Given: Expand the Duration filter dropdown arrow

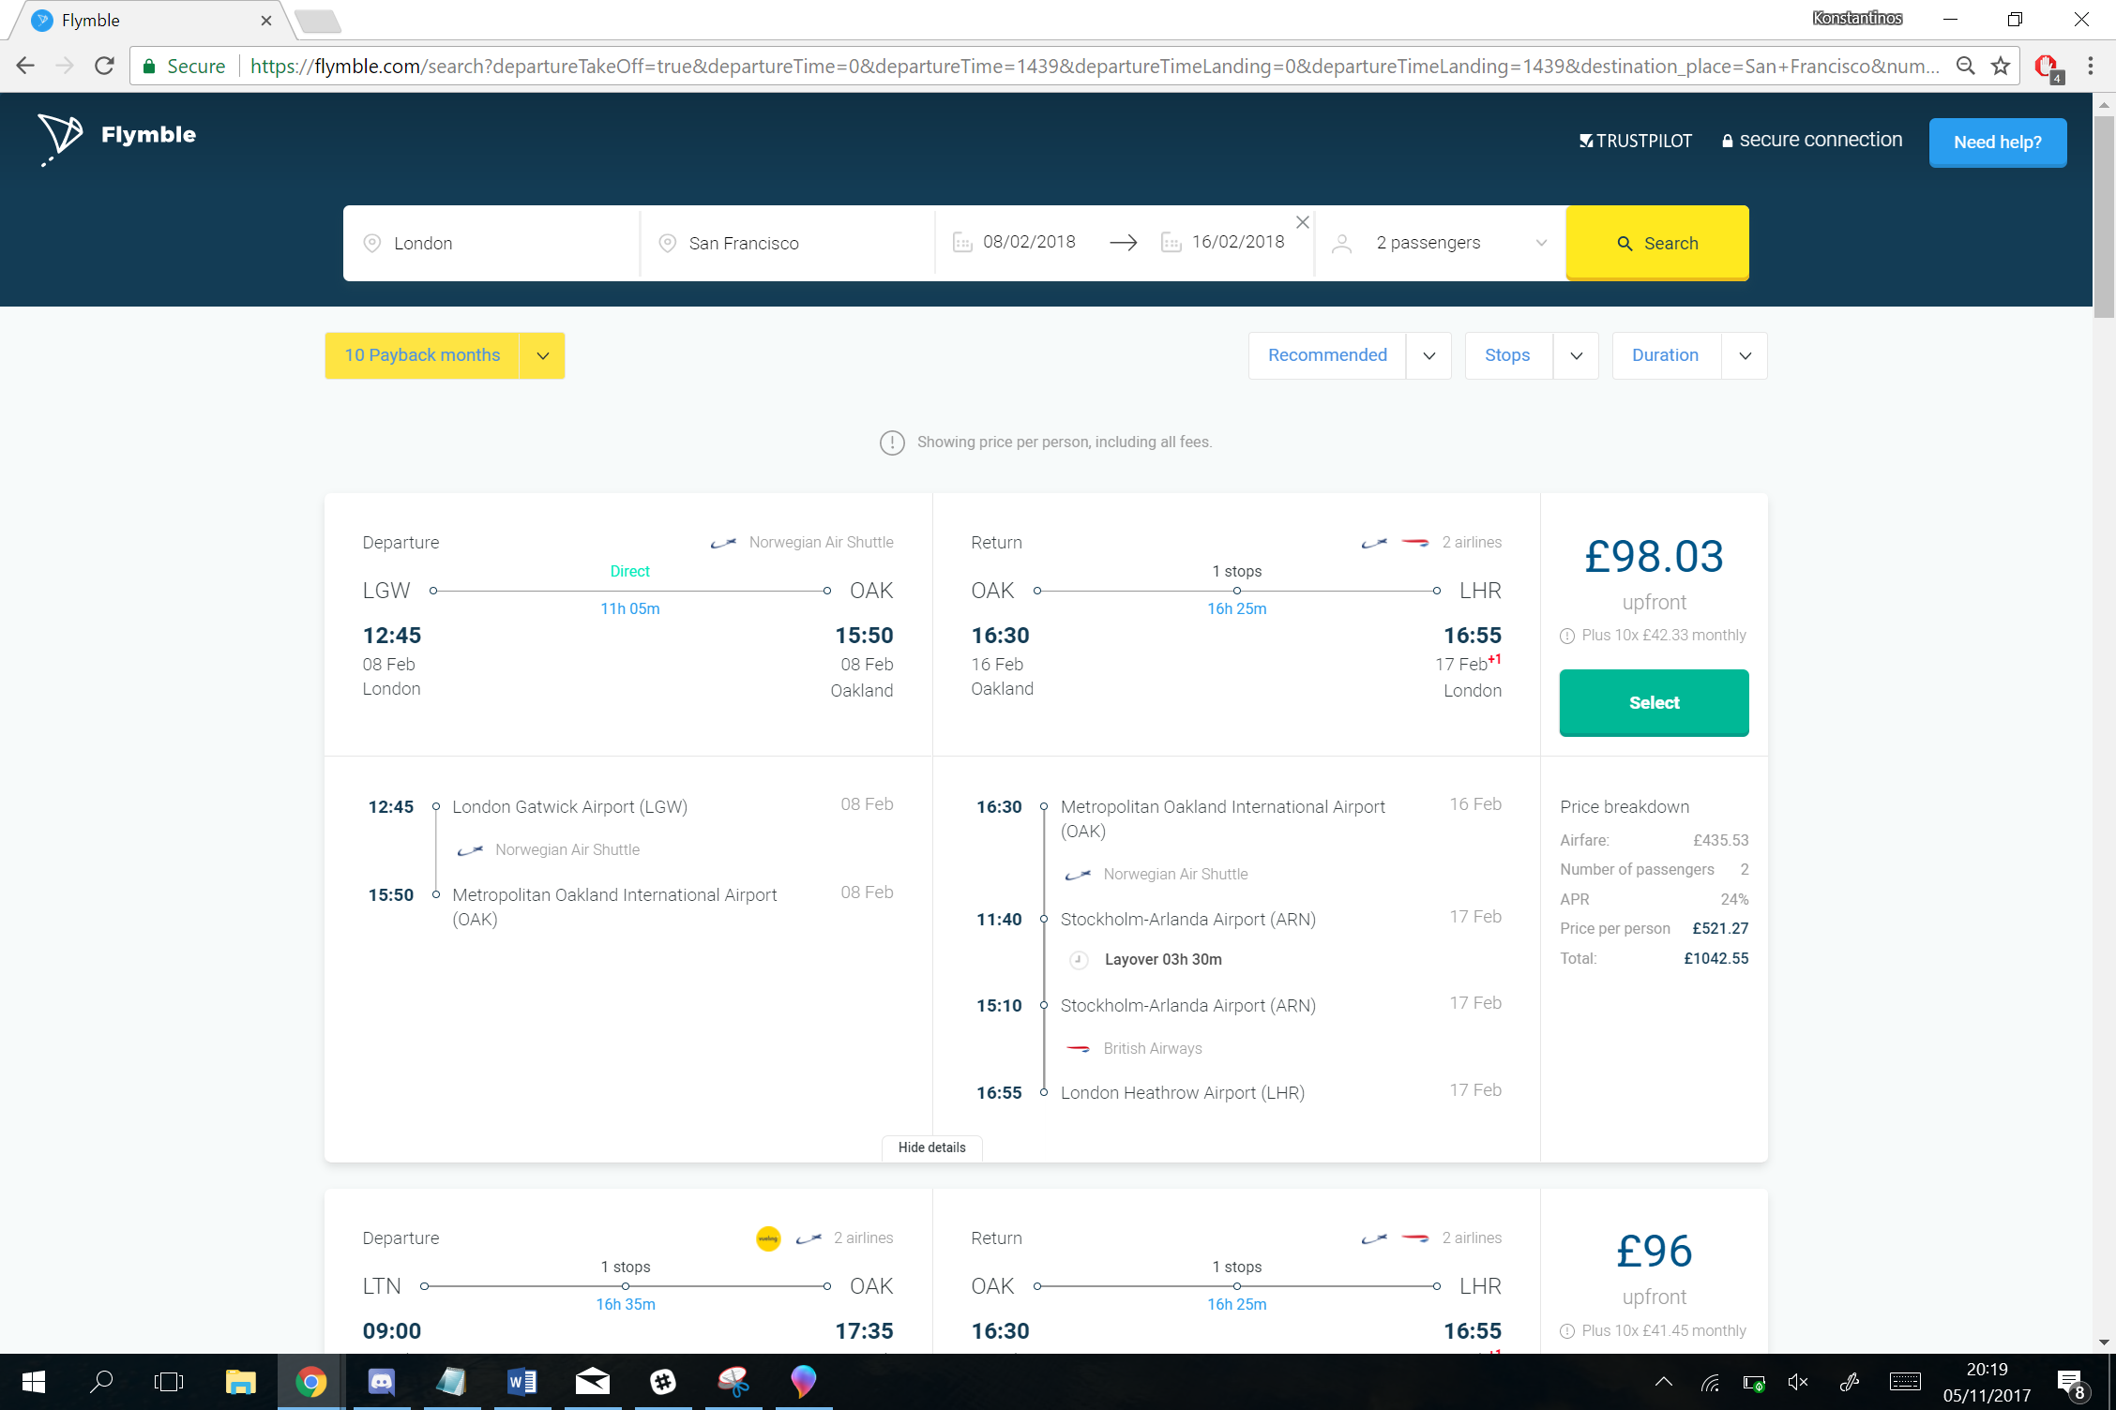Looking at the screenshot, I should point(1745,355).
